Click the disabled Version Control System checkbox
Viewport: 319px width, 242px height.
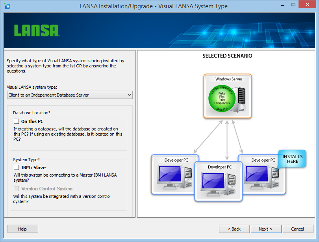coord(16,189)
